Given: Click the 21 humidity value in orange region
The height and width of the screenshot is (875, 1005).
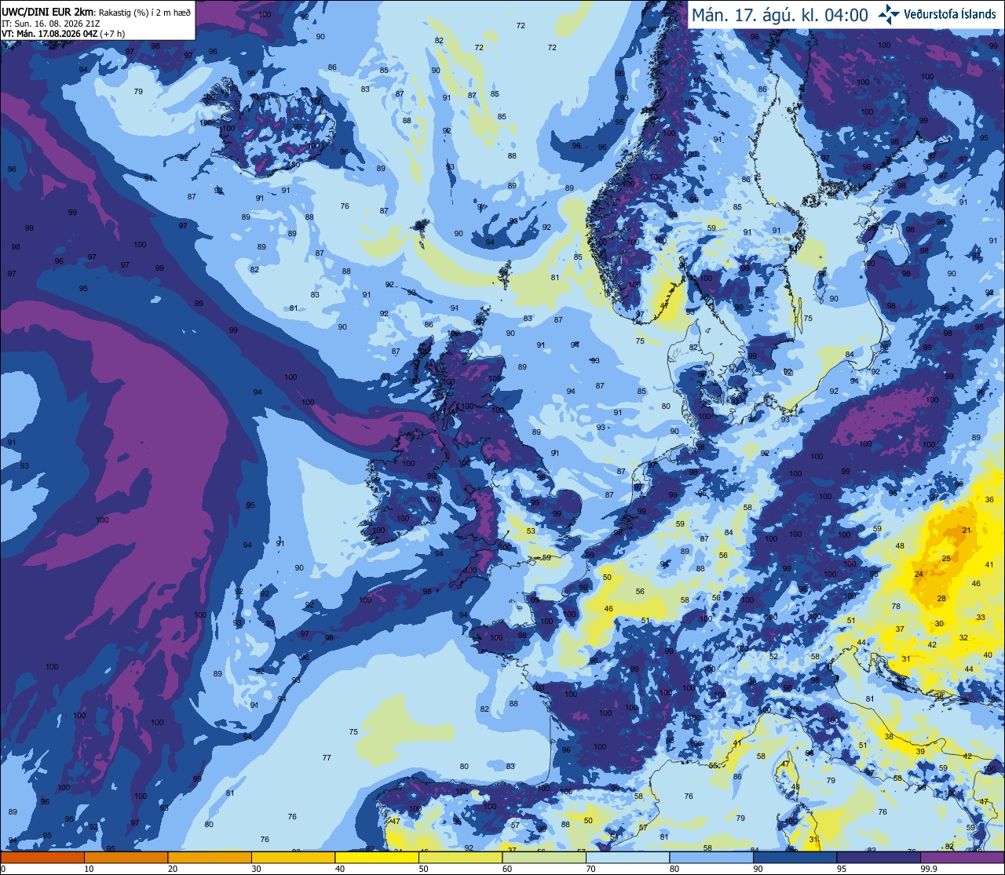Looking at the screenshot, I should (x=967, y=530).
